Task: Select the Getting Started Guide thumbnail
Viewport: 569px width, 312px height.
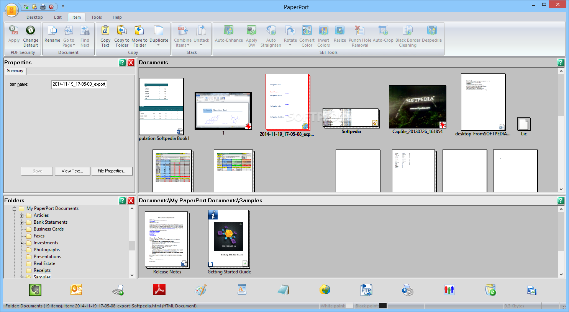Action: [229, 239]
